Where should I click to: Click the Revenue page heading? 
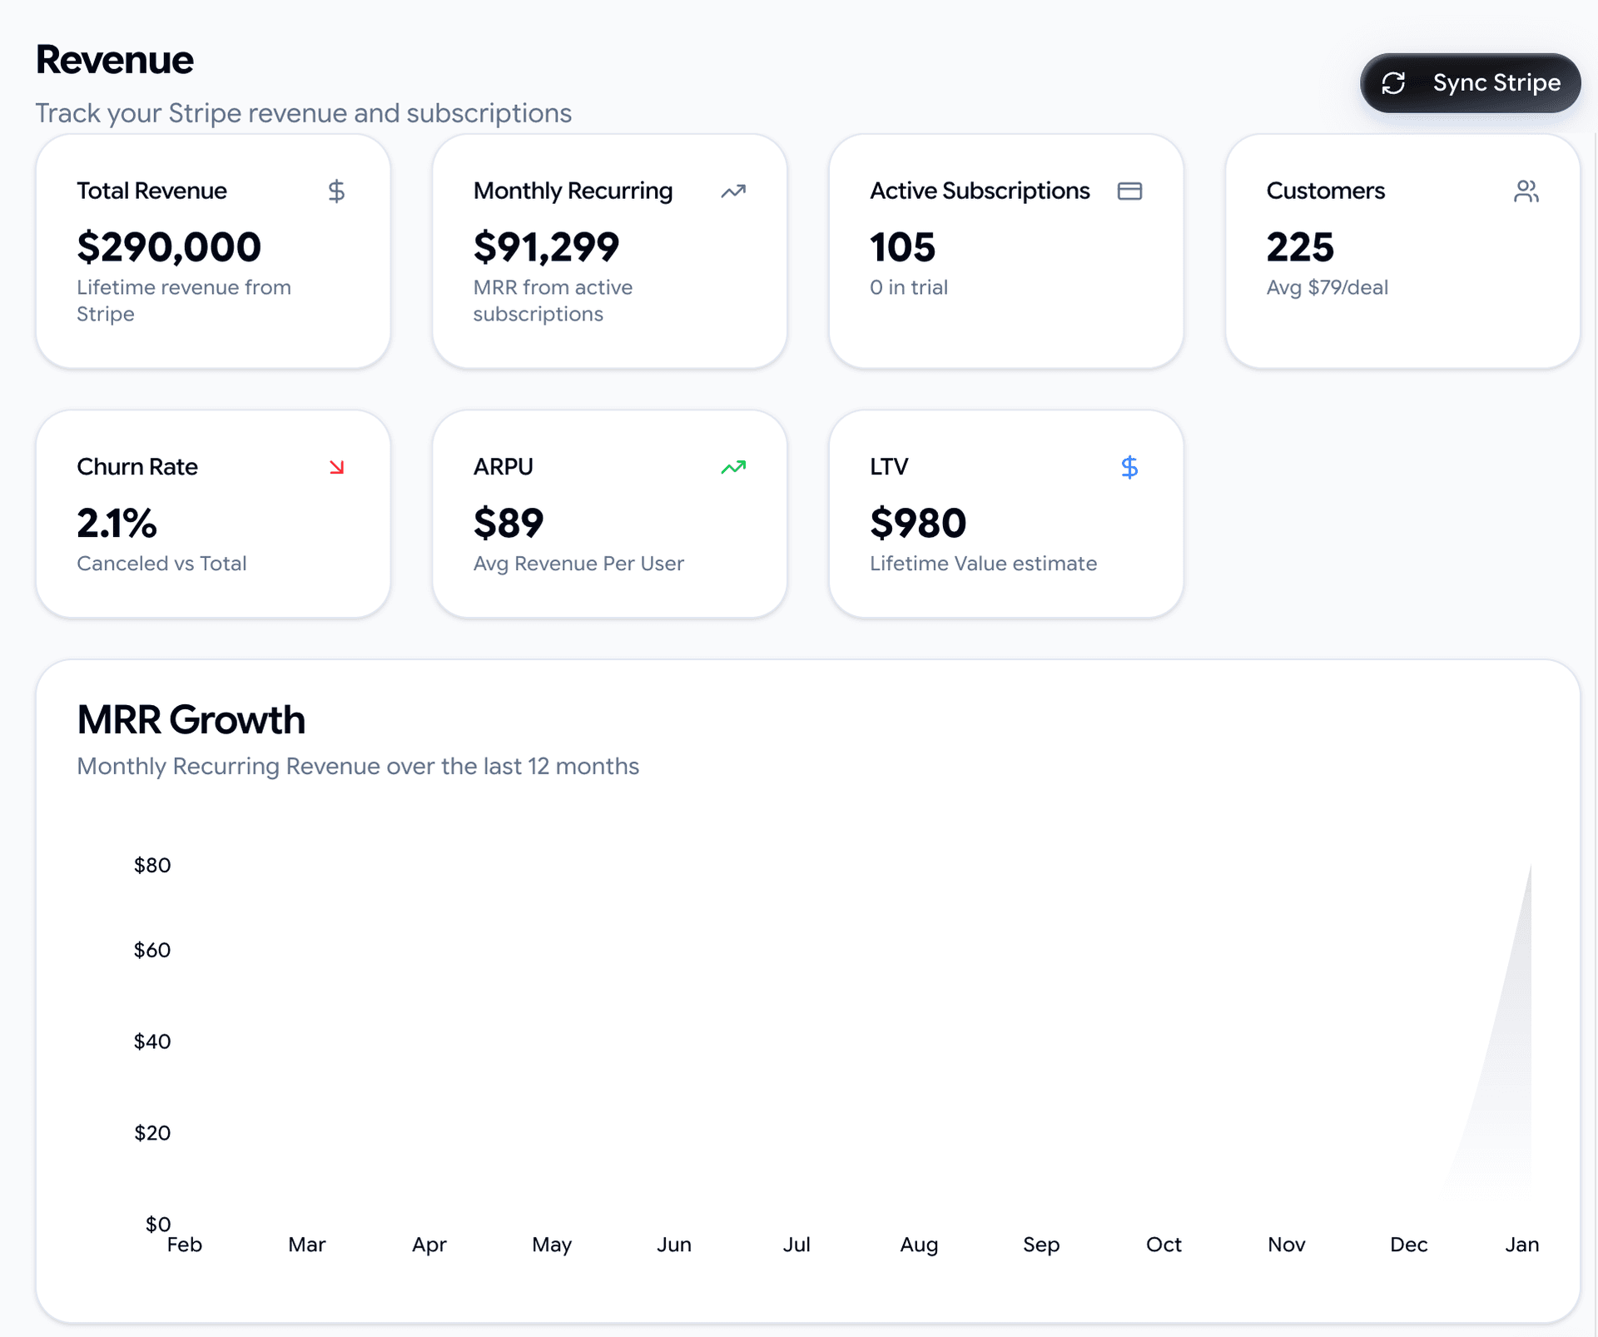[x=114, y=58]
